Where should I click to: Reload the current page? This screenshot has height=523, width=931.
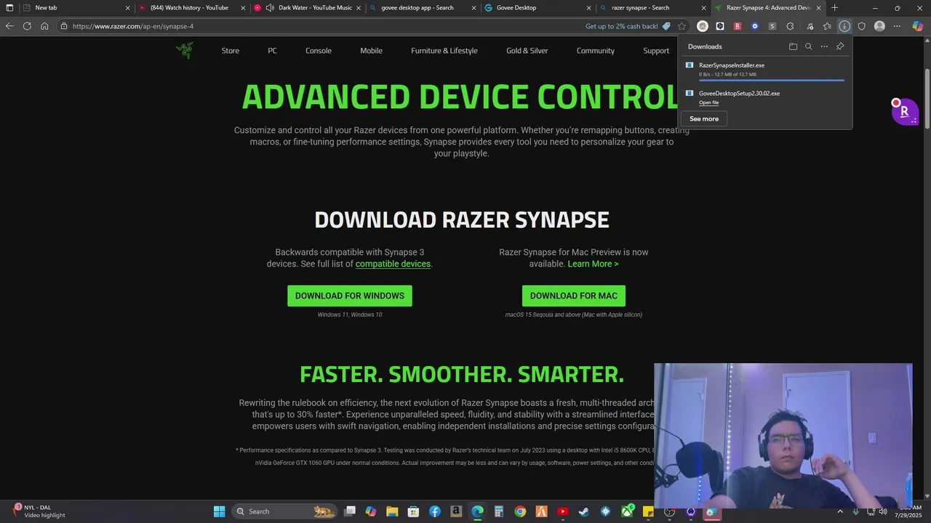(27, 26)
